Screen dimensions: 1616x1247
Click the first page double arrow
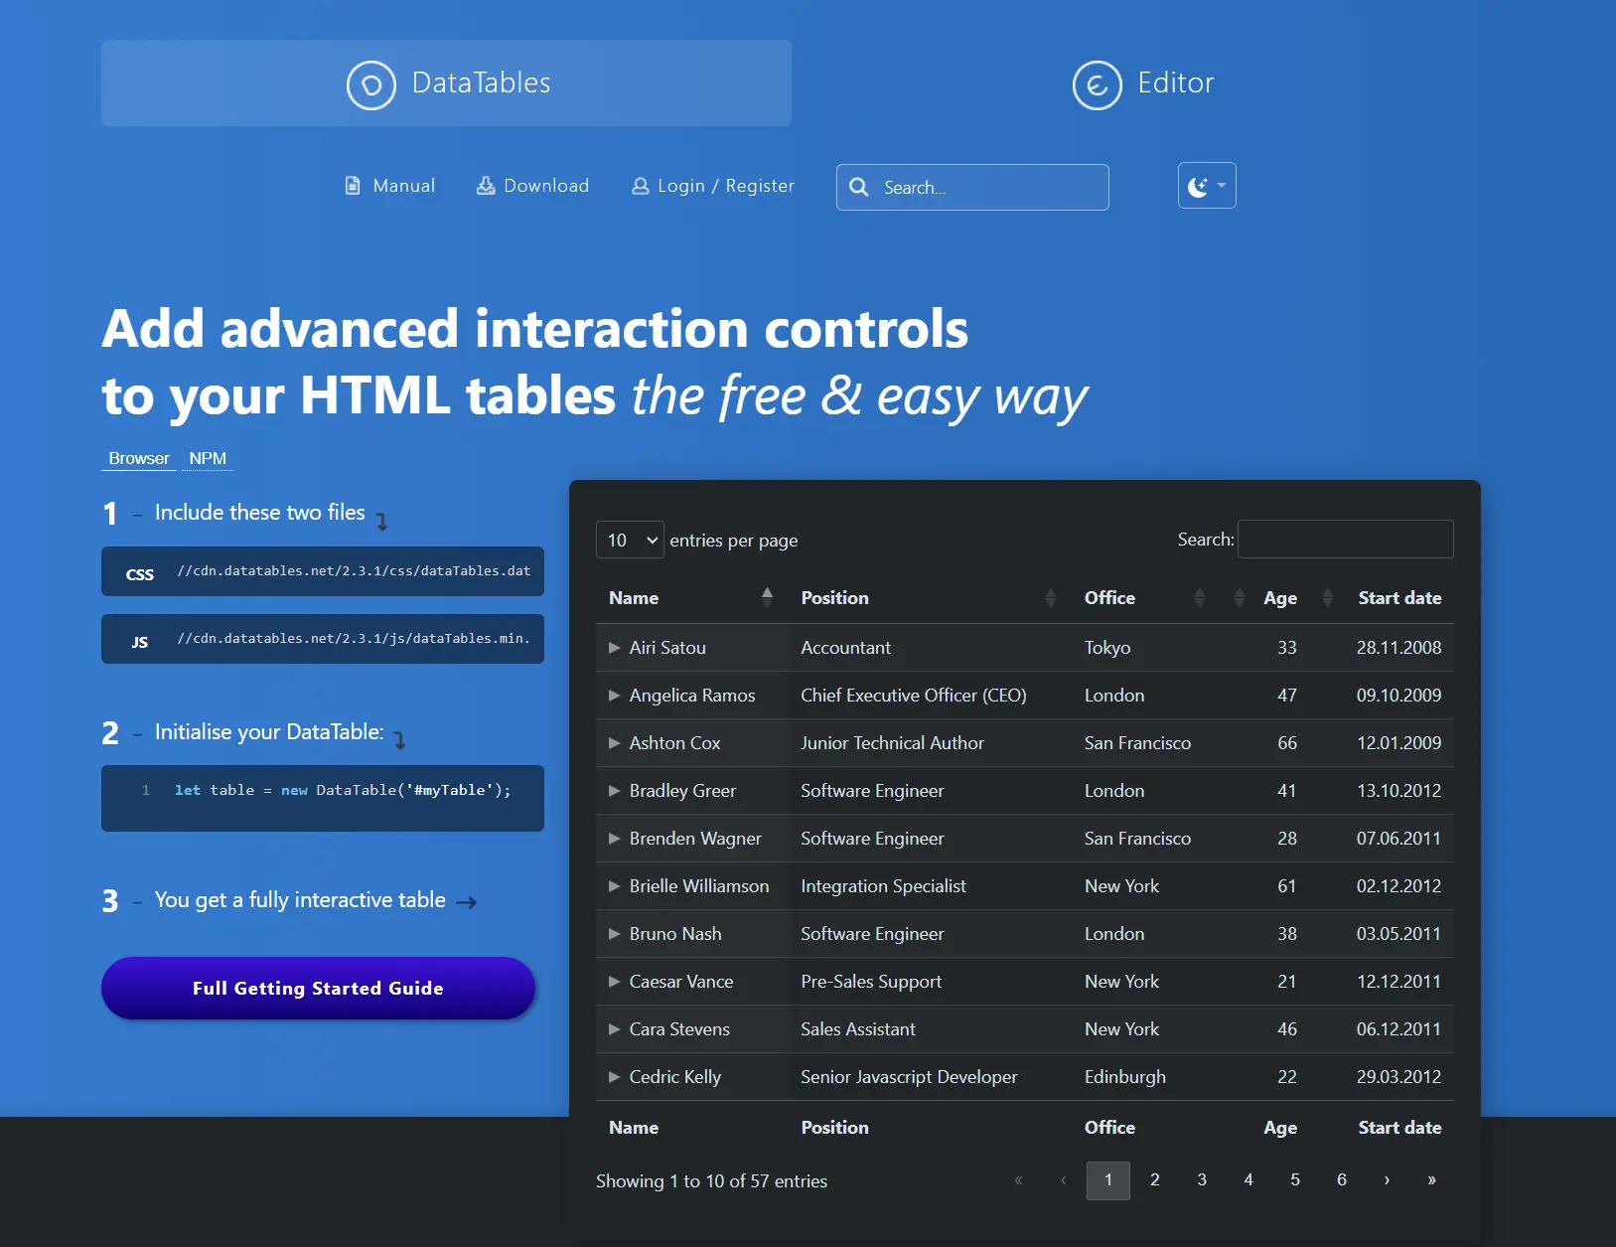click(x=1018, y=1180)
